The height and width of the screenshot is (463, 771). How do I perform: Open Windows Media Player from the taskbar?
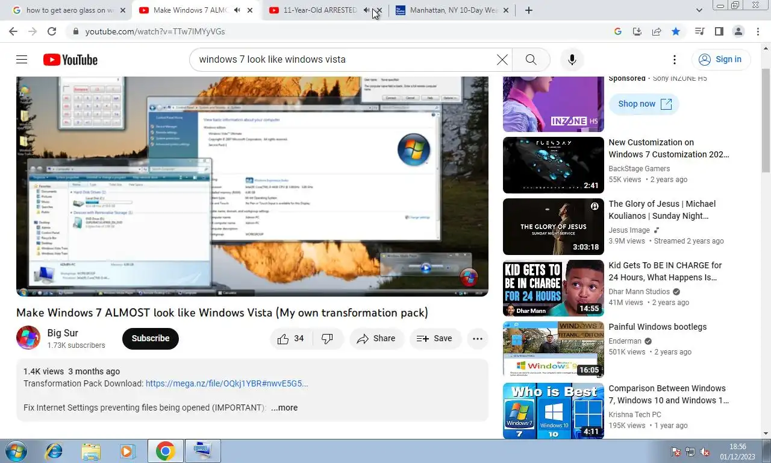[127, 451]
